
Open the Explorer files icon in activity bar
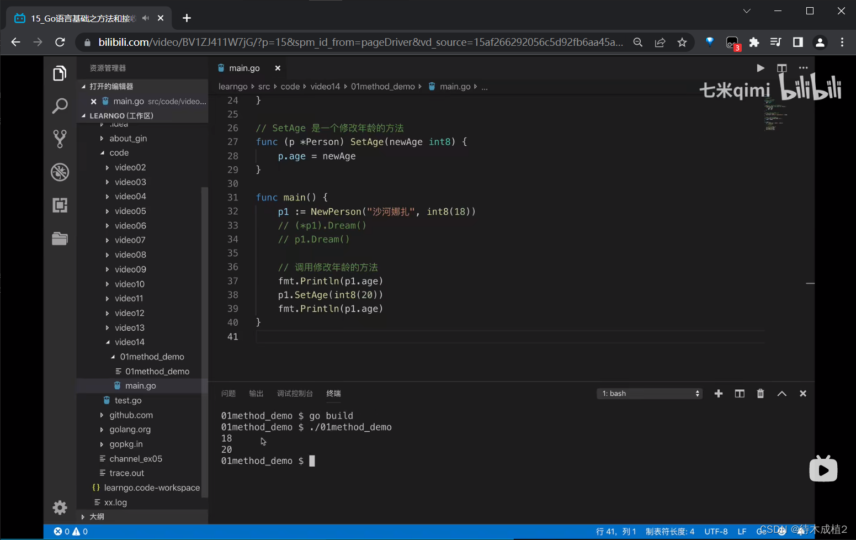60,73
